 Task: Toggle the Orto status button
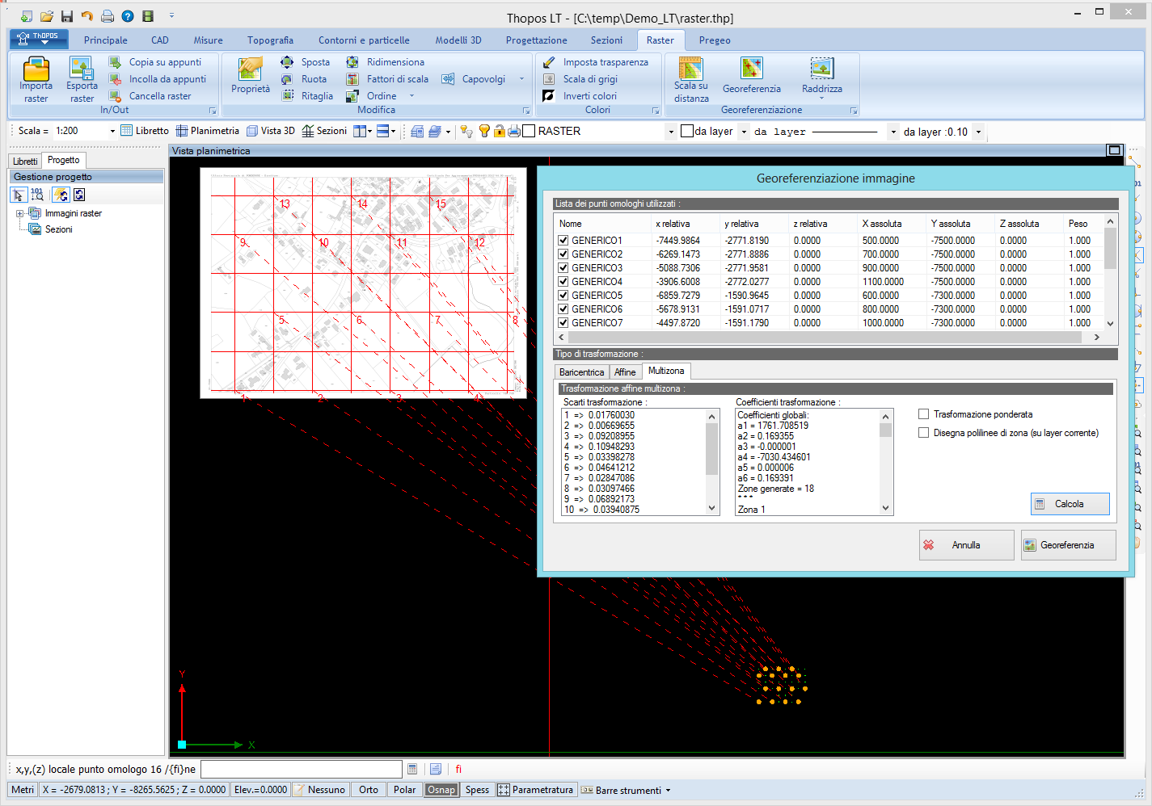369,790
